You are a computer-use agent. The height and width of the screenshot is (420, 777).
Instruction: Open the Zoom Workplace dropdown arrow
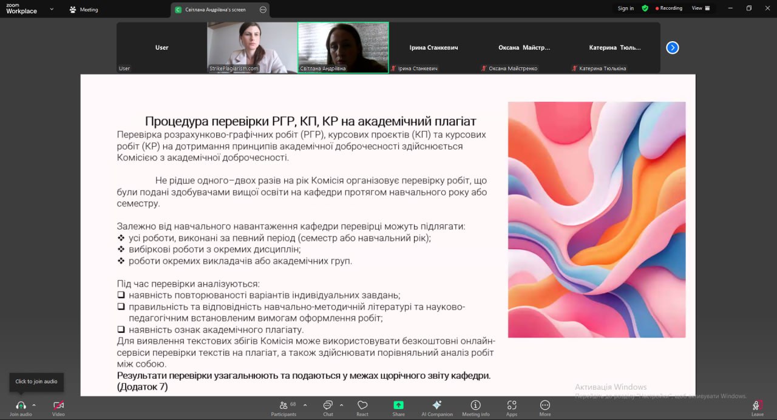click(x=52, y=9)
